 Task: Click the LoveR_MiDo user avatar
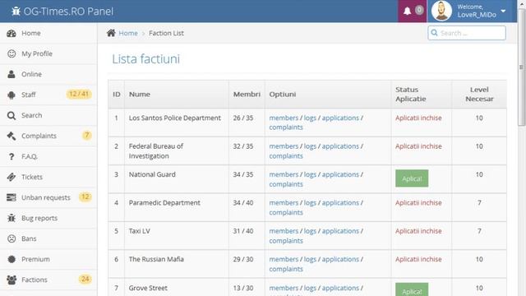pyautogui.click(x=441, y=11)
